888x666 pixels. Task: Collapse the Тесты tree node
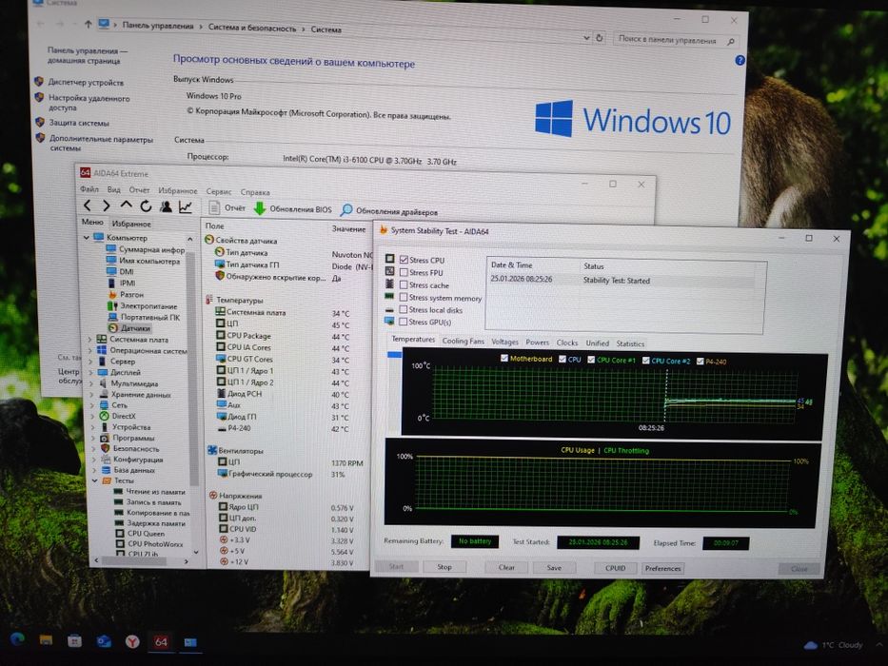coord(94,480)
